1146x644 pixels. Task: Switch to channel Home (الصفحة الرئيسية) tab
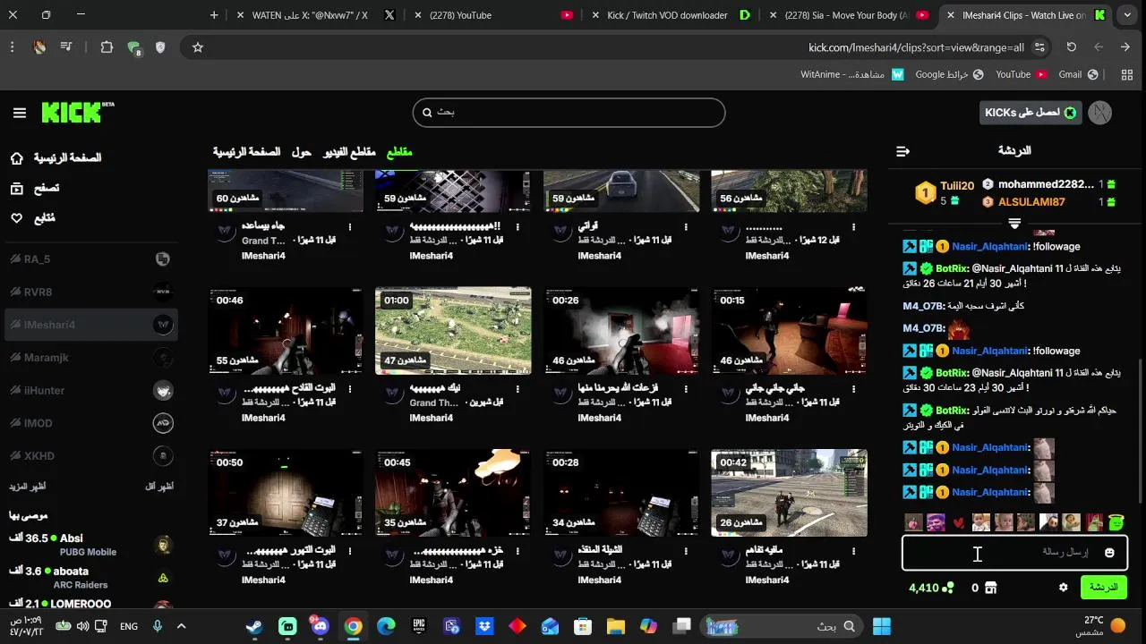tap(247, 152)
